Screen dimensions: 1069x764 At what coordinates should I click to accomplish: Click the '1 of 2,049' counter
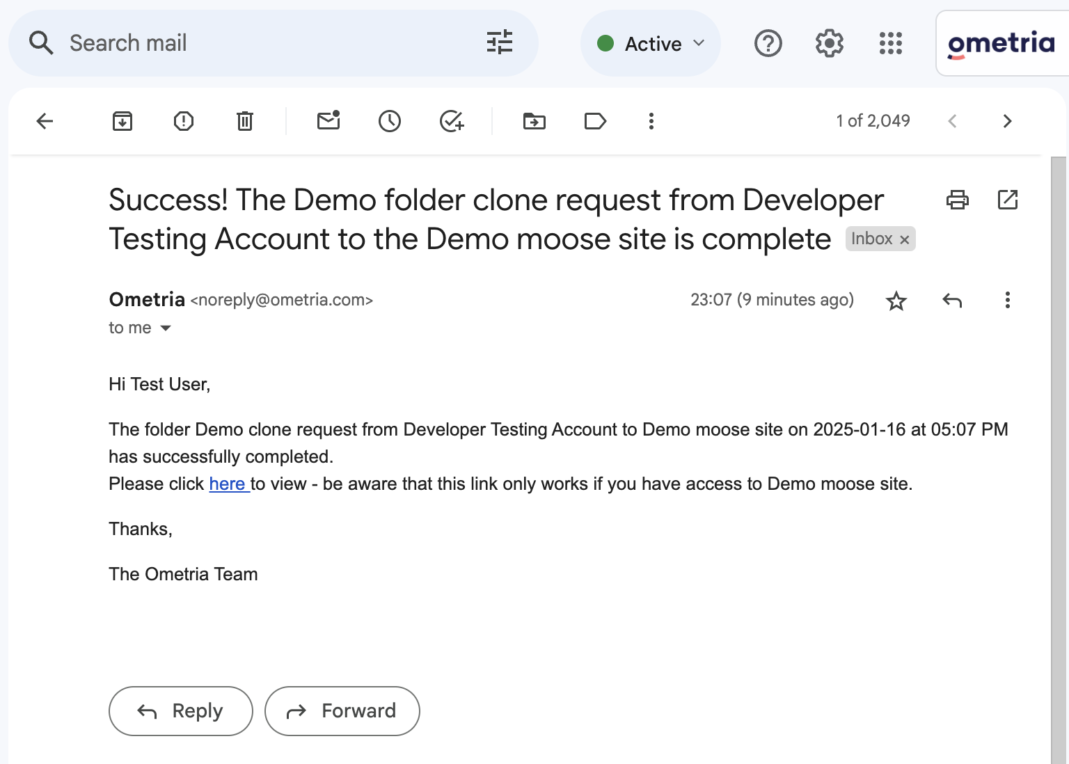873,121
